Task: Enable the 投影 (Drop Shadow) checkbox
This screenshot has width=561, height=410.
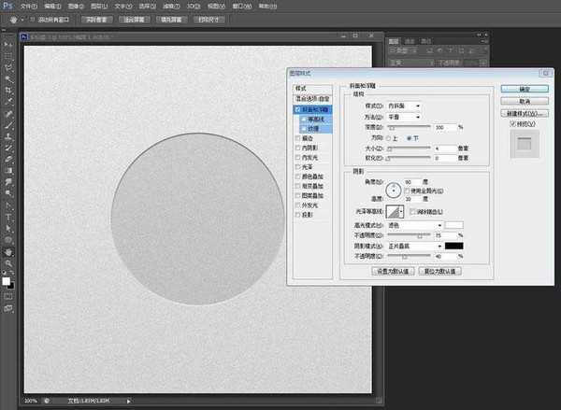Action: 298,215
